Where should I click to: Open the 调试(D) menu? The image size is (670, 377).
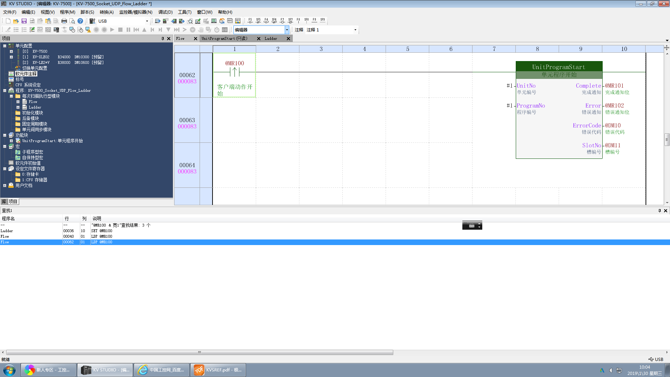165,12
